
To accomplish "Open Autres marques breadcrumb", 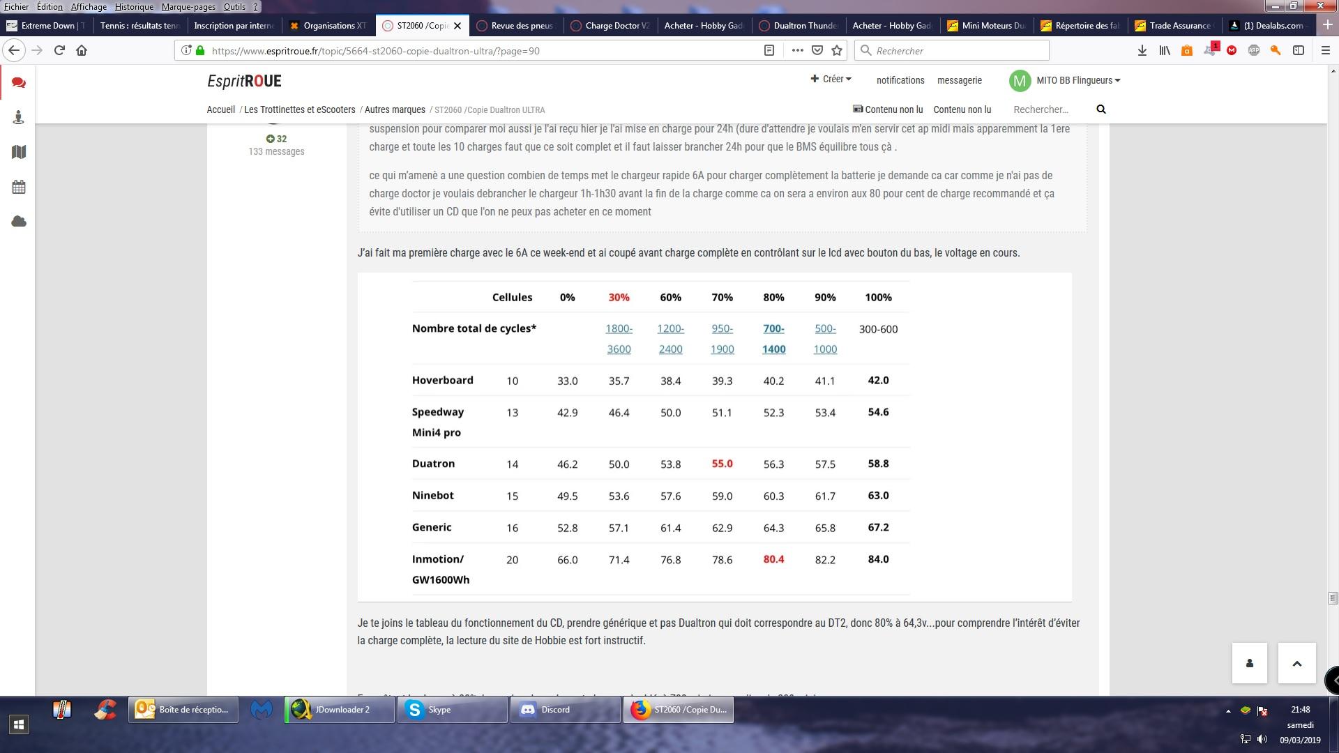I will 395,109.
